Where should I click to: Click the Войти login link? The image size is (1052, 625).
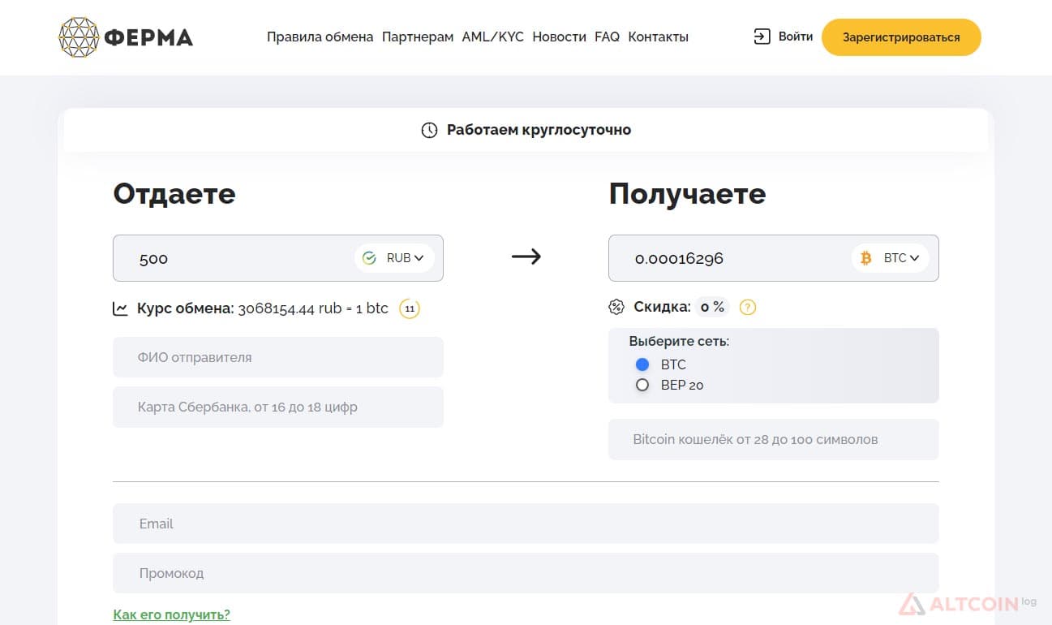[x=796, y=37]
